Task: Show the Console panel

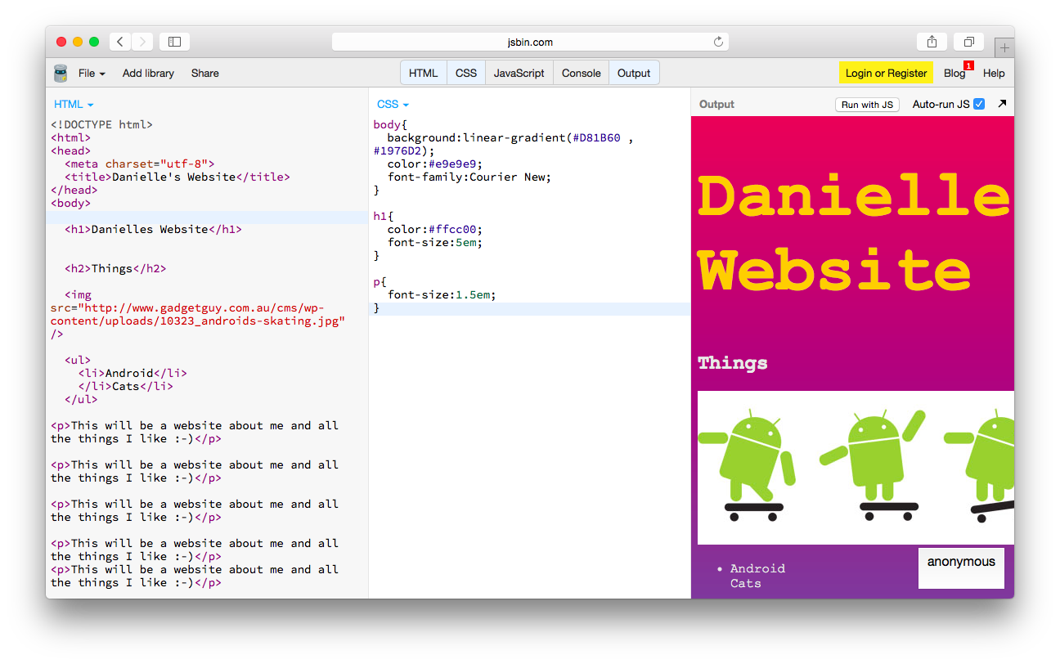Action: [x=582, y=73]
